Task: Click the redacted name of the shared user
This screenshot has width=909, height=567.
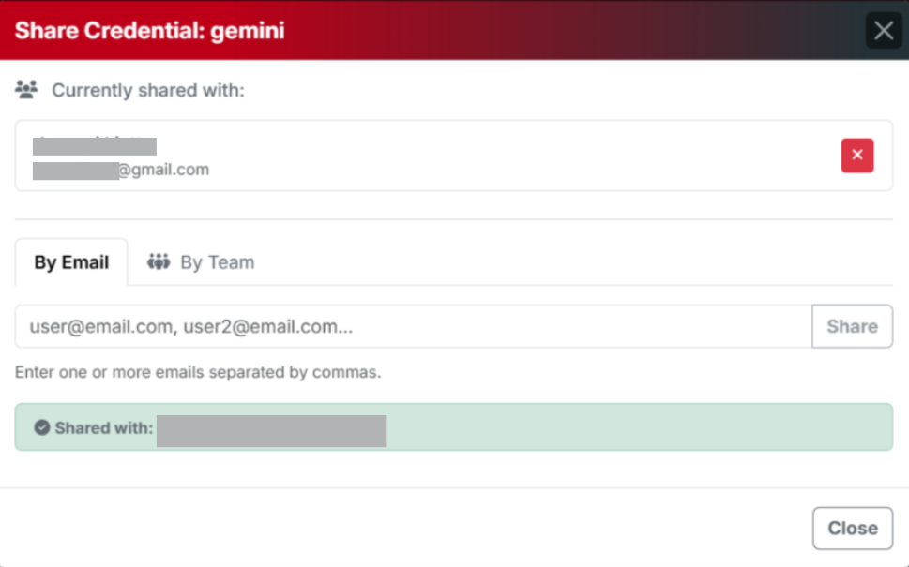Action: [95, 146]
